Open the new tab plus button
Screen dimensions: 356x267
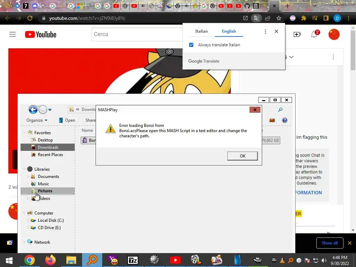point(287,6)
